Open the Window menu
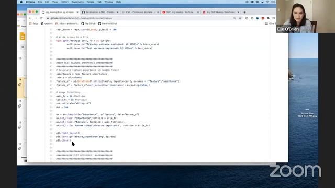This screenshot has width=335, height=188. [x=109, y=2]
